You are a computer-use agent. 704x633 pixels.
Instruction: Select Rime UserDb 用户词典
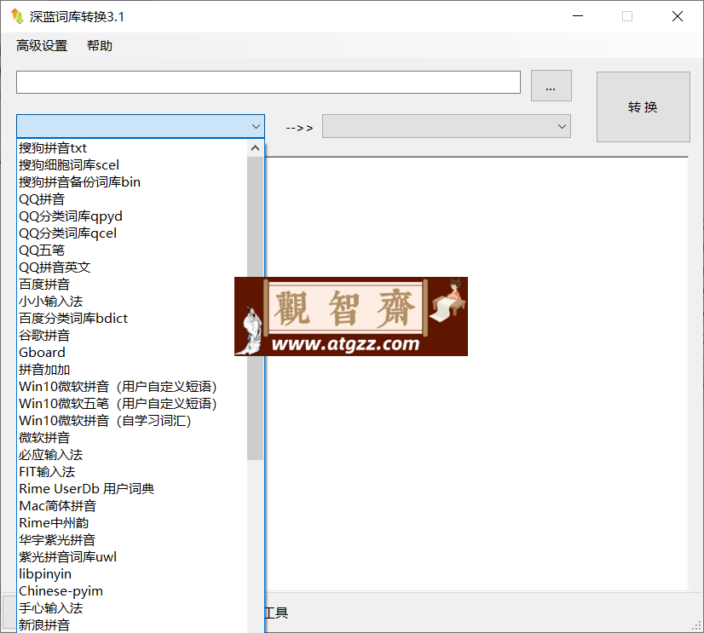(x=132, y=489)
